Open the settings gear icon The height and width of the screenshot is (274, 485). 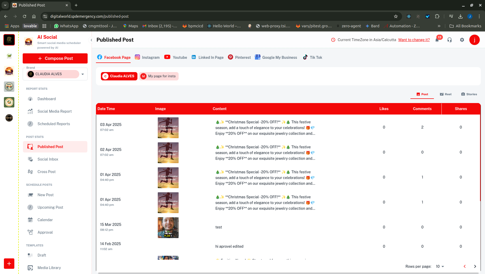[x=462, y=40]
